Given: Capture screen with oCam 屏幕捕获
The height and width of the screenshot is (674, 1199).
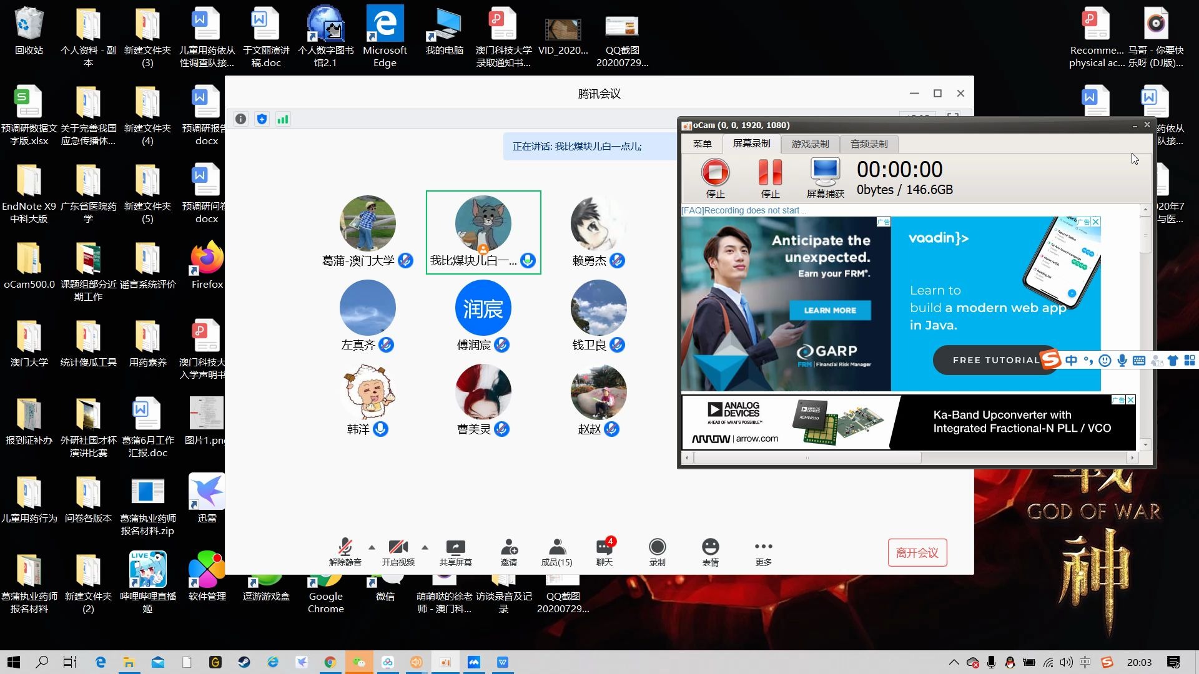Looking at the screenshot, I should coord(826,178).
